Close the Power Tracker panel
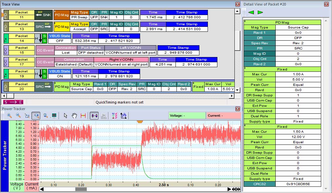This screenshot has width=332, height=193. (238, 109)
